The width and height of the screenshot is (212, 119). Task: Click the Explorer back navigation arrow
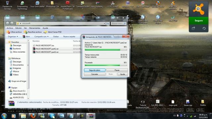coord(8,23)
